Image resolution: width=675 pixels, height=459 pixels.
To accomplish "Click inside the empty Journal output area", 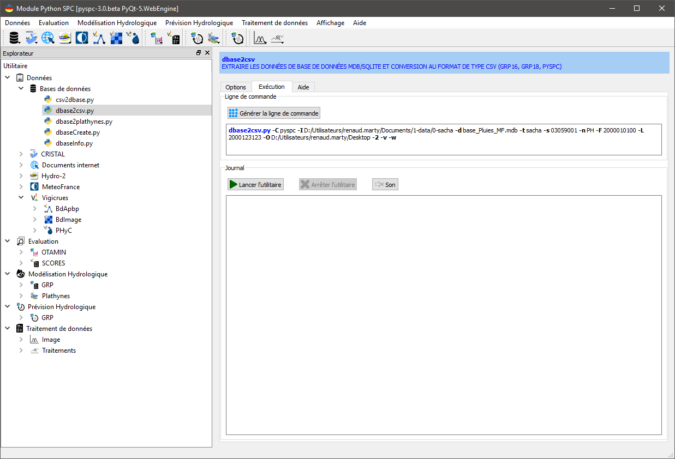I will coord(444,315).
